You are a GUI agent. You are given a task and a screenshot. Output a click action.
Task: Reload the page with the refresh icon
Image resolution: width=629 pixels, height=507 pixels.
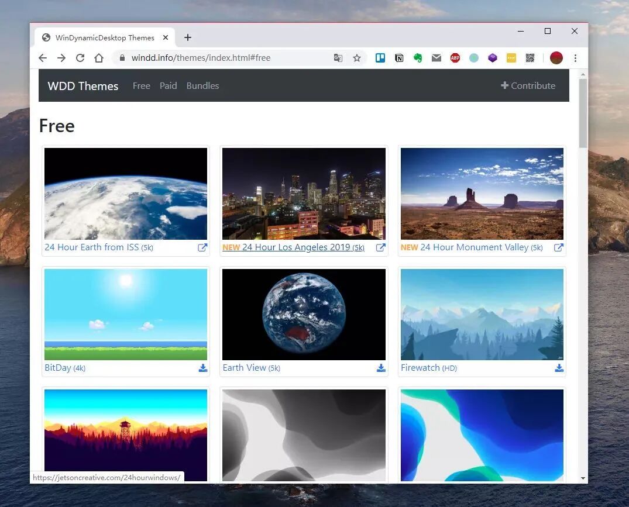[80, 58]
